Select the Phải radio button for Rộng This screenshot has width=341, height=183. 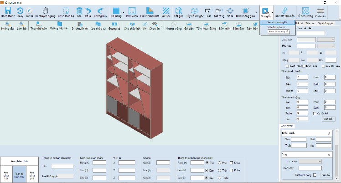click(219, 163)
